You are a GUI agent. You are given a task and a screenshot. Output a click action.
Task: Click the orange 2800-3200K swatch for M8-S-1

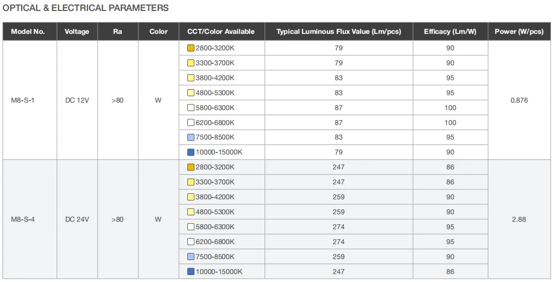point(190,48)
